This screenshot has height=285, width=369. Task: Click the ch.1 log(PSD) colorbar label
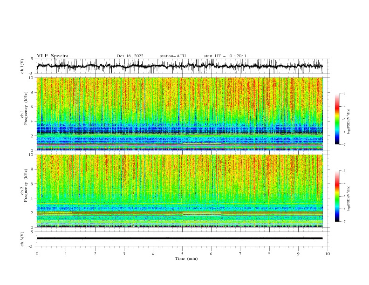click(x=348, y=122)
